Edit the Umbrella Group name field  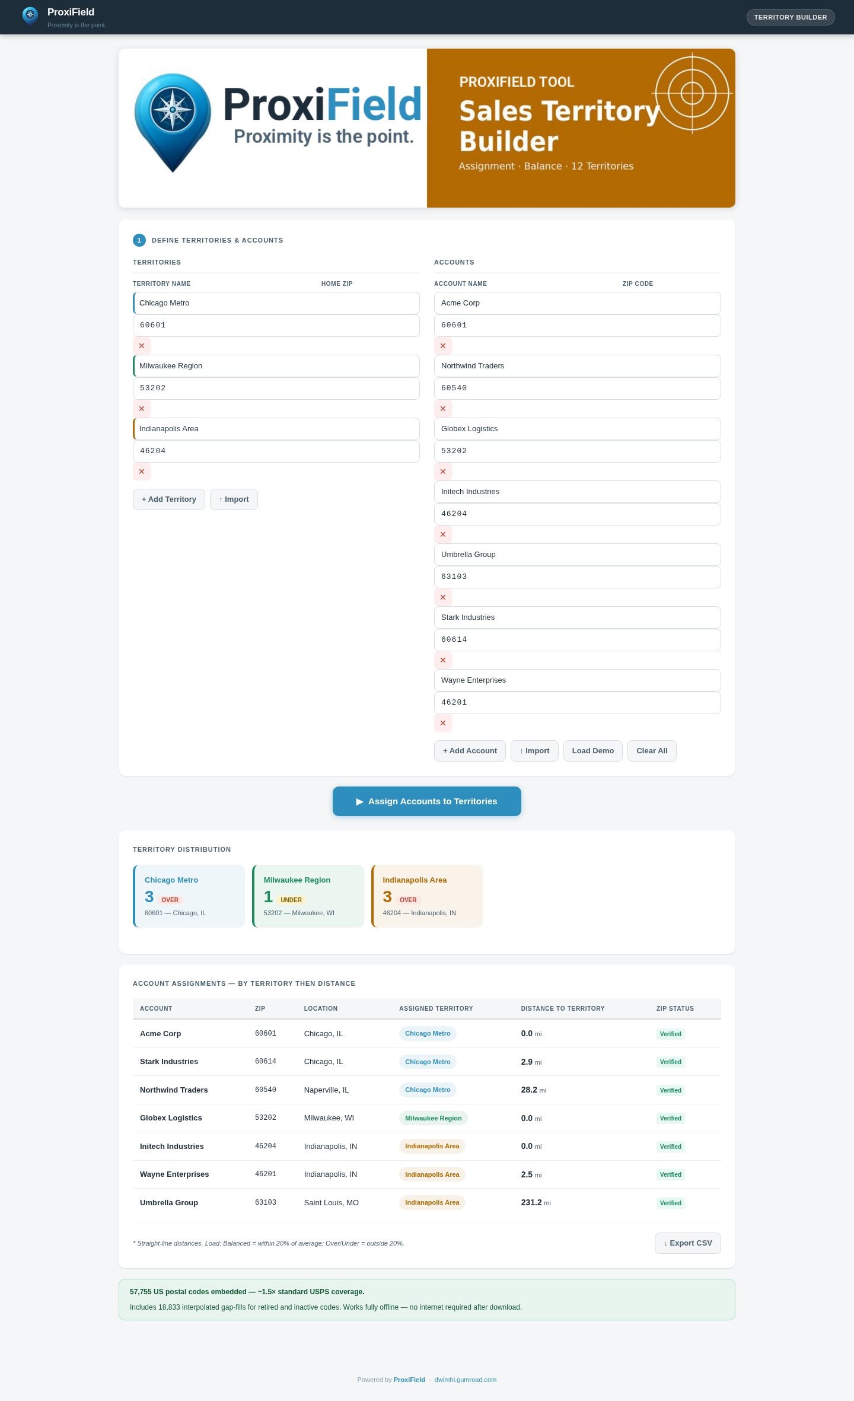(578, 555)
